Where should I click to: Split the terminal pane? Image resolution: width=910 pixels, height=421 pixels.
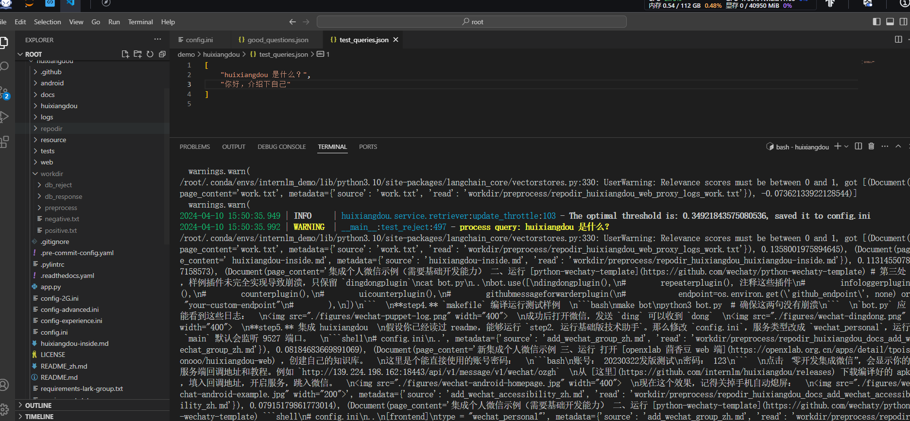[858, 146]
